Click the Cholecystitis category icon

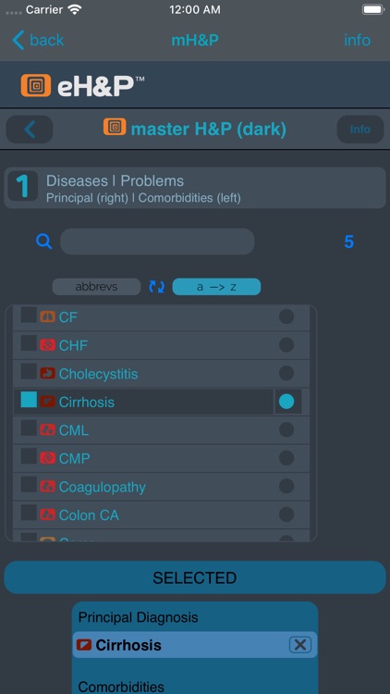click(x=47, y=373)
